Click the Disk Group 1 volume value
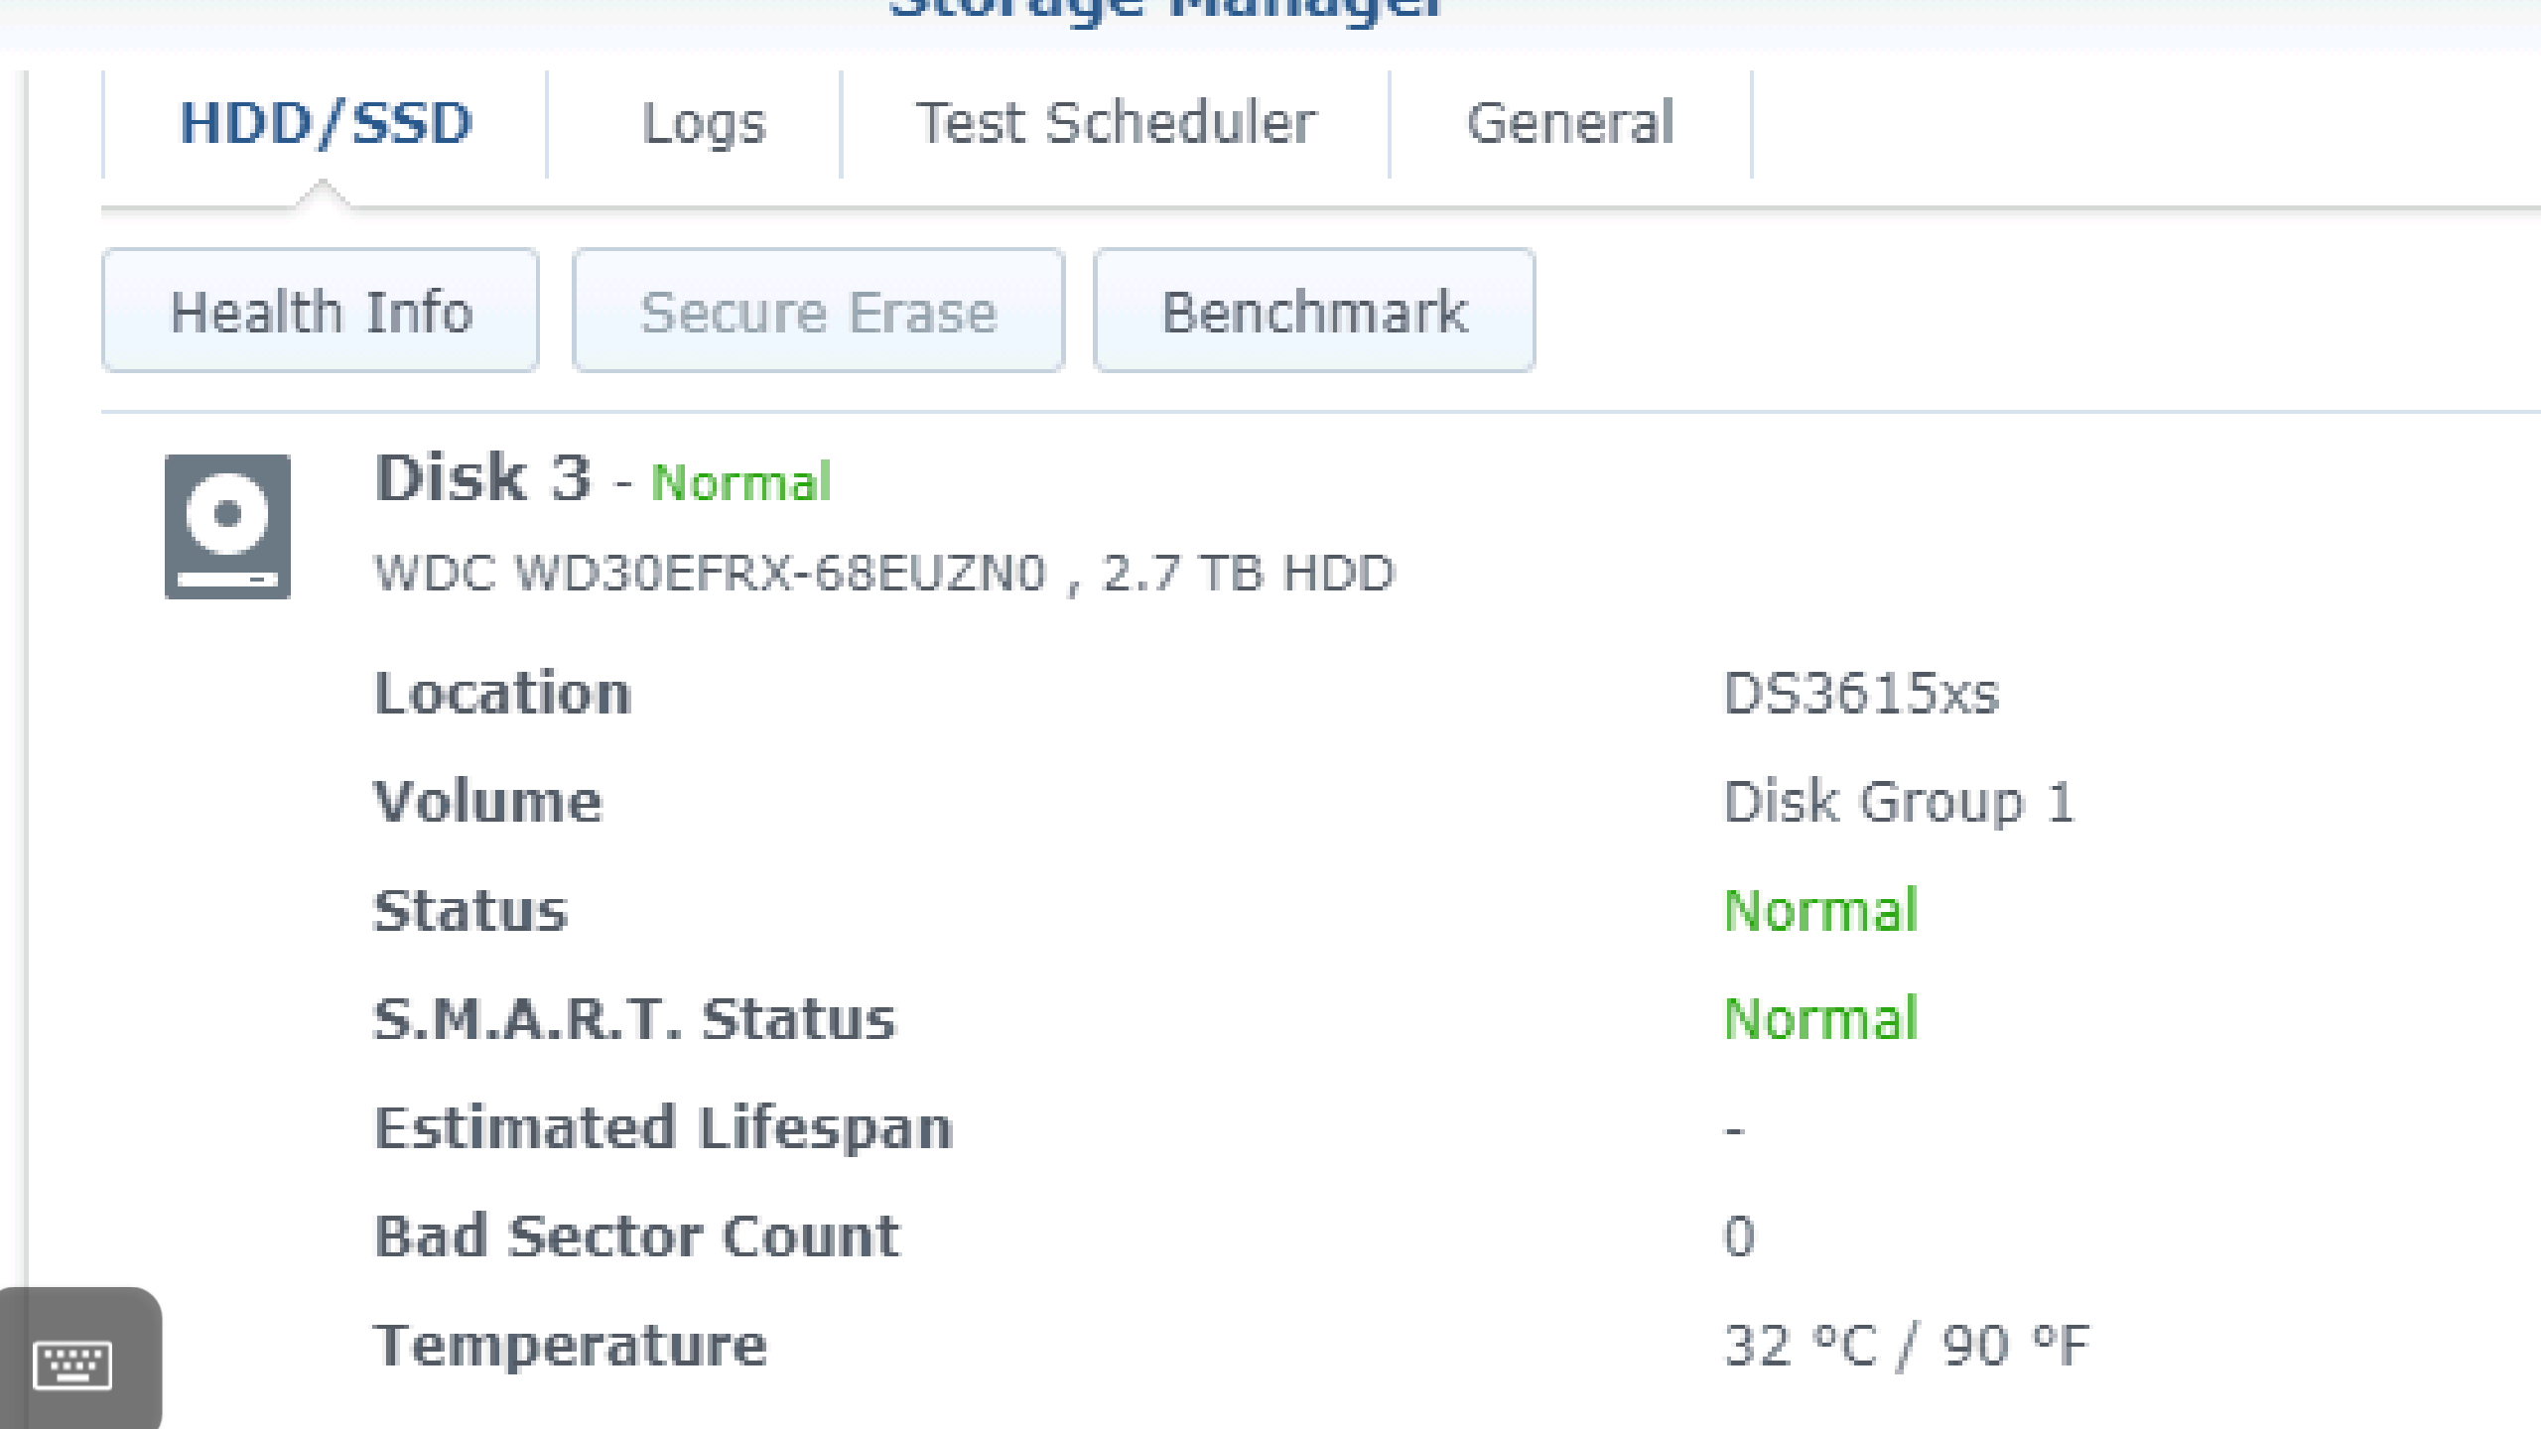The width and height of the screenshot is (2541, 1429). 1898,802
